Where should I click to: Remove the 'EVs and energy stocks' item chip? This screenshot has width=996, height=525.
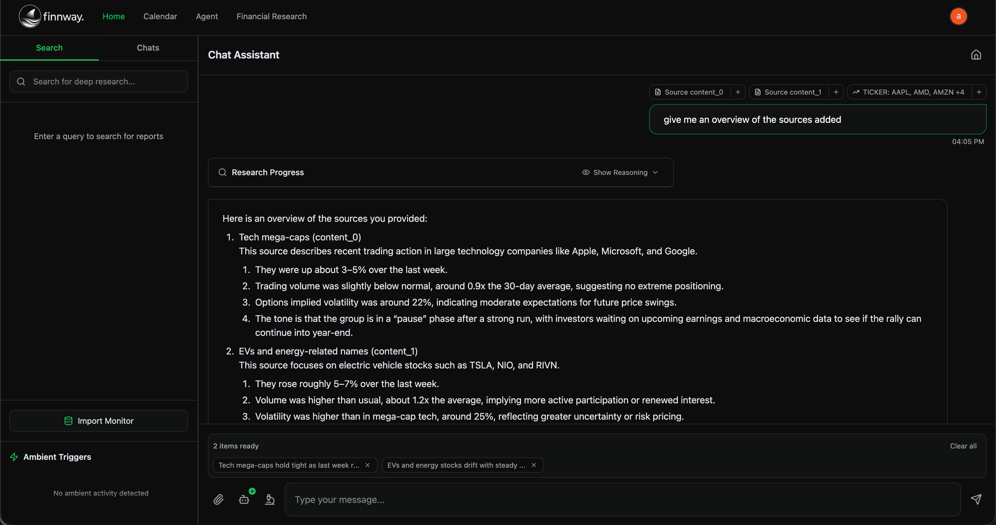pos(534,465)
